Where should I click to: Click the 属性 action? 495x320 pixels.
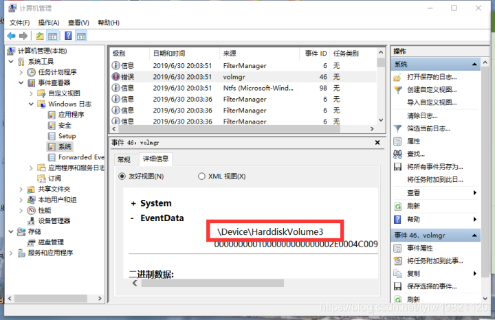(413, 141)
